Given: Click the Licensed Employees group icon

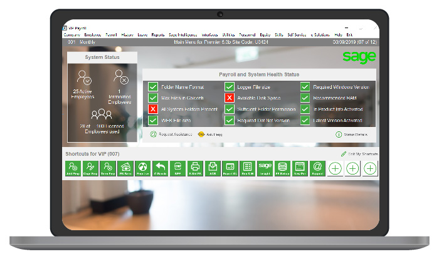Looking at the screenshot, I should (x=102, y=114).
